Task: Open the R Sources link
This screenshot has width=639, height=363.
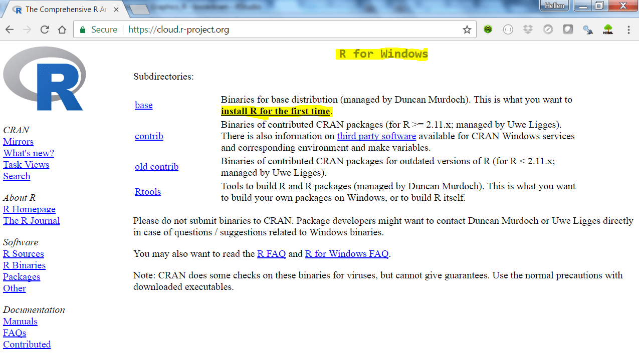Action: click(x=24, y=254)
